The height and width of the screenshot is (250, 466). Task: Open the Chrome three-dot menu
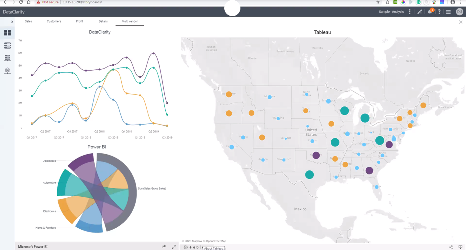pos(461,2)
